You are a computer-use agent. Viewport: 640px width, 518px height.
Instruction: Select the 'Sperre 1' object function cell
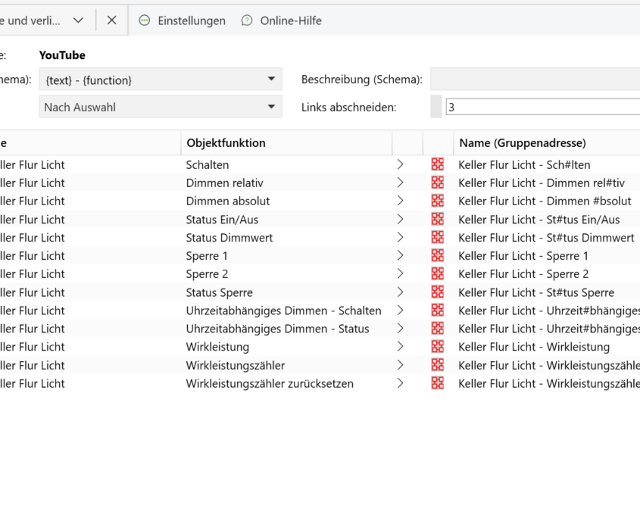pos(207,256)
